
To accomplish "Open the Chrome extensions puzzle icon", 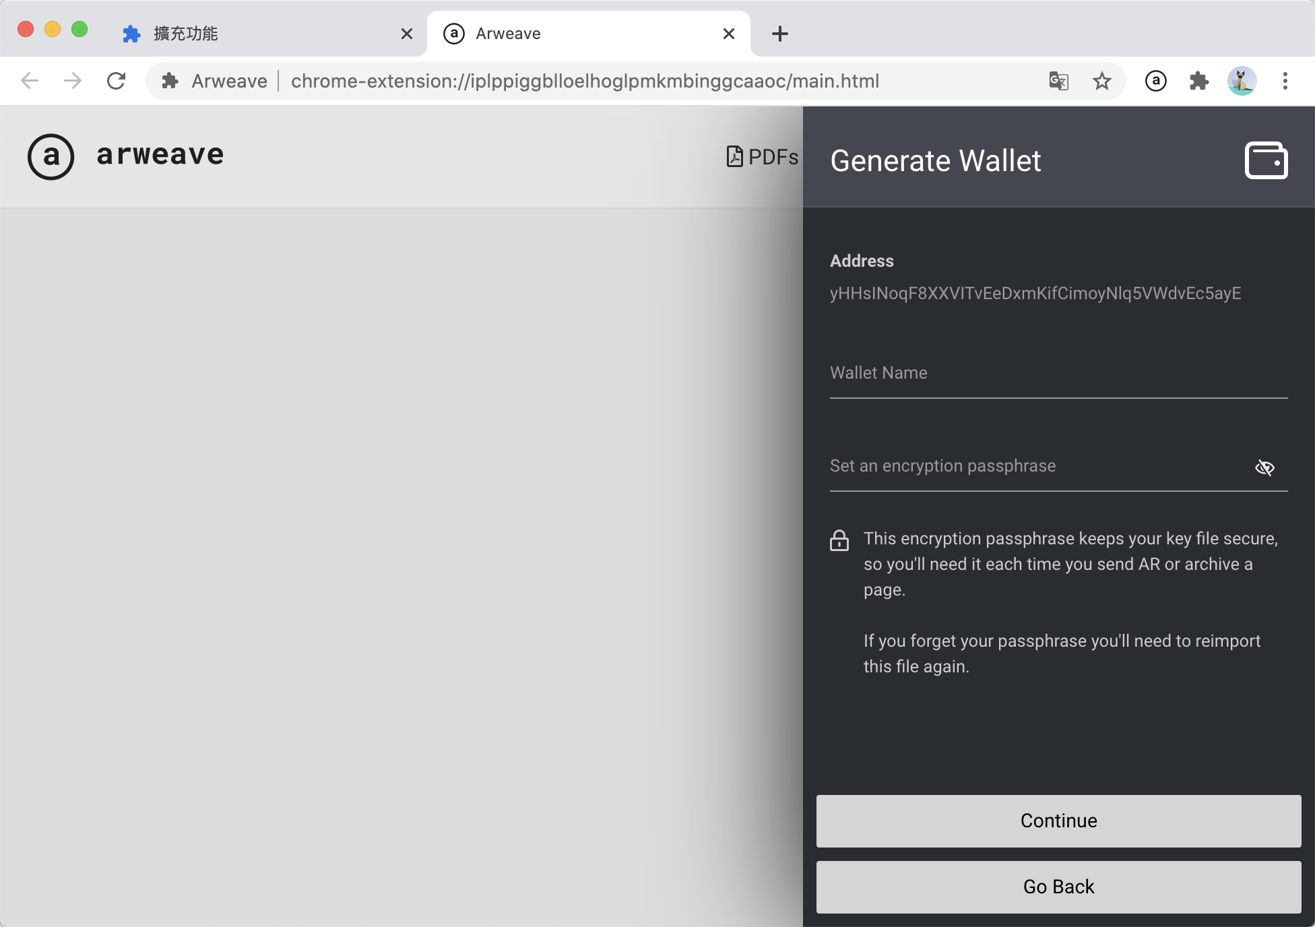I will (1198, 81).
